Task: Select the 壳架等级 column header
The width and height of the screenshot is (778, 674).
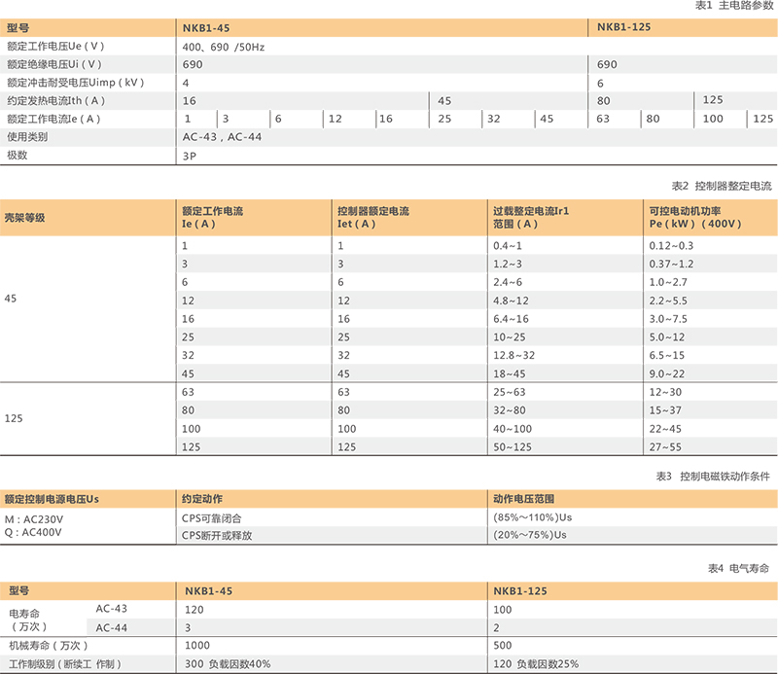Action: 25,217
